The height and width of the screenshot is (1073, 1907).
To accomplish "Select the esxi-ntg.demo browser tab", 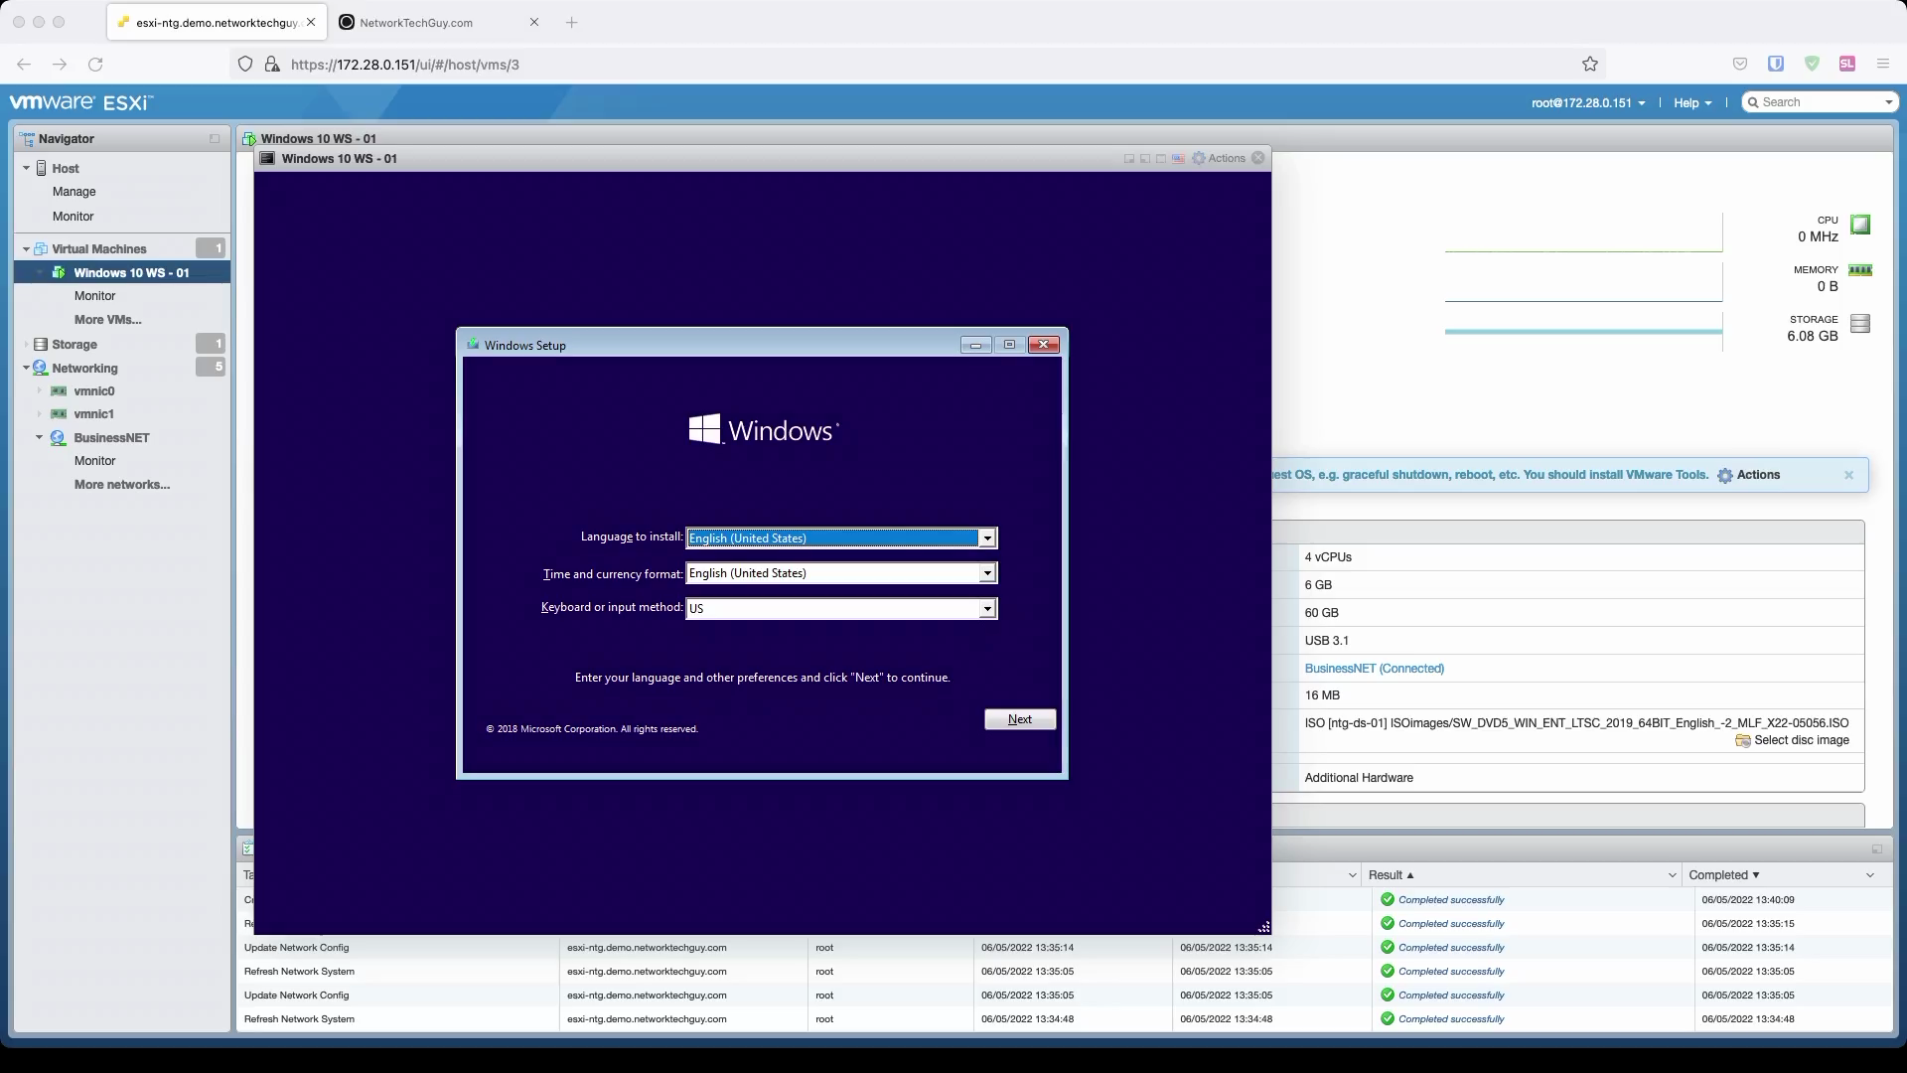I will point(216,23).
